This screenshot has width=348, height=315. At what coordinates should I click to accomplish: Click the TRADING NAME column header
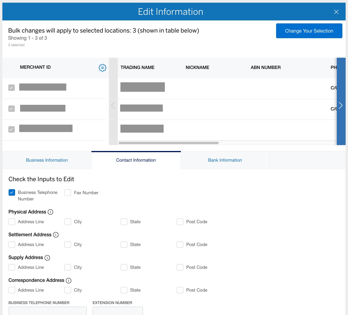coord(137,67)
